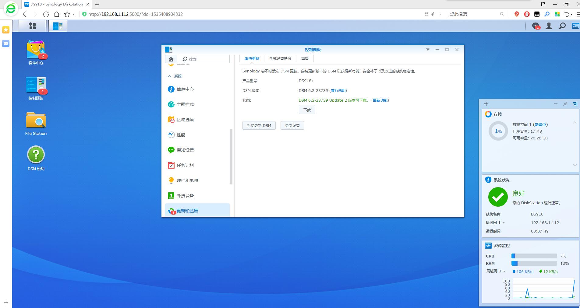Open the desktop search magnifier icon
Screen dimensions: 580x308
tap(562, 26)
